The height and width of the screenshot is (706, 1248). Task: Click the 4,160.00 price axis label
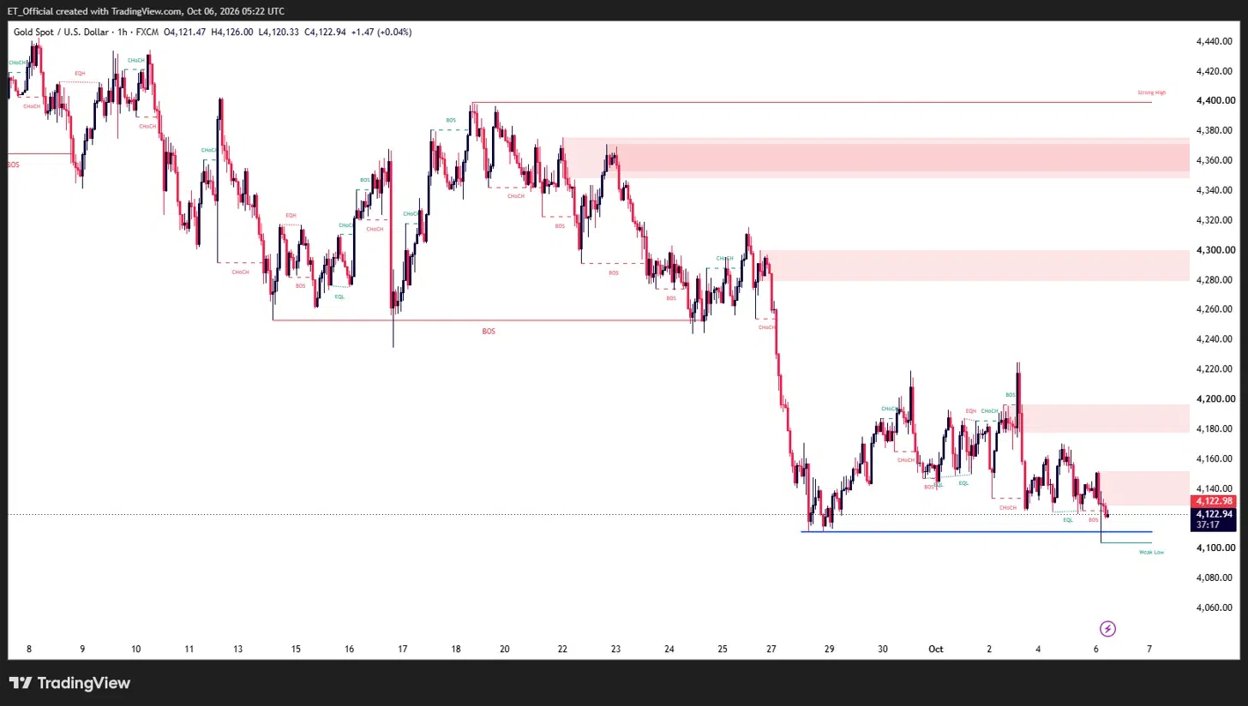tap(1214, 458)
